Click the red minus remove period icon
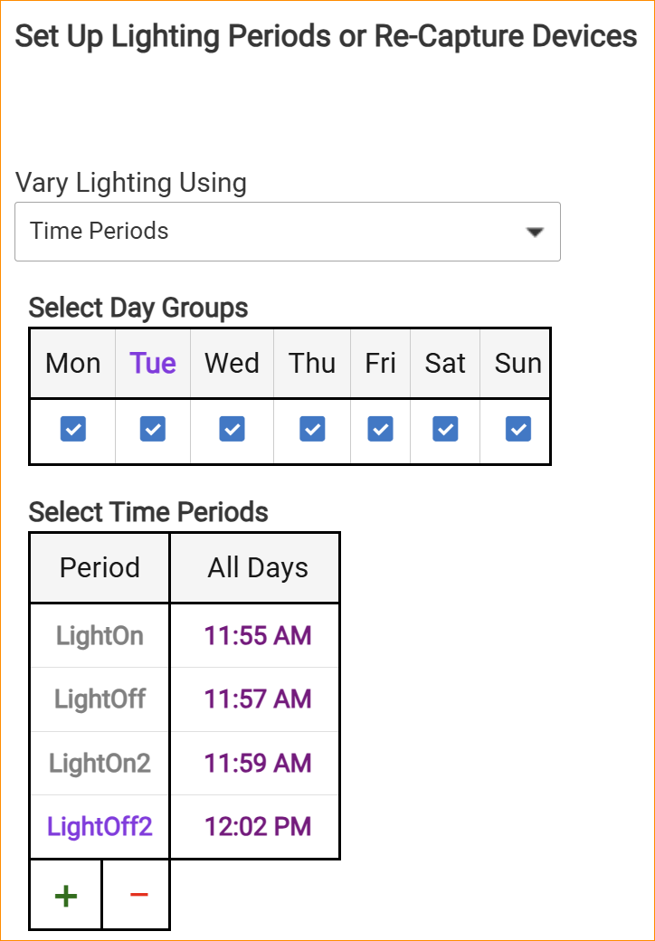655x941 pixels. (x=138, y=896)
